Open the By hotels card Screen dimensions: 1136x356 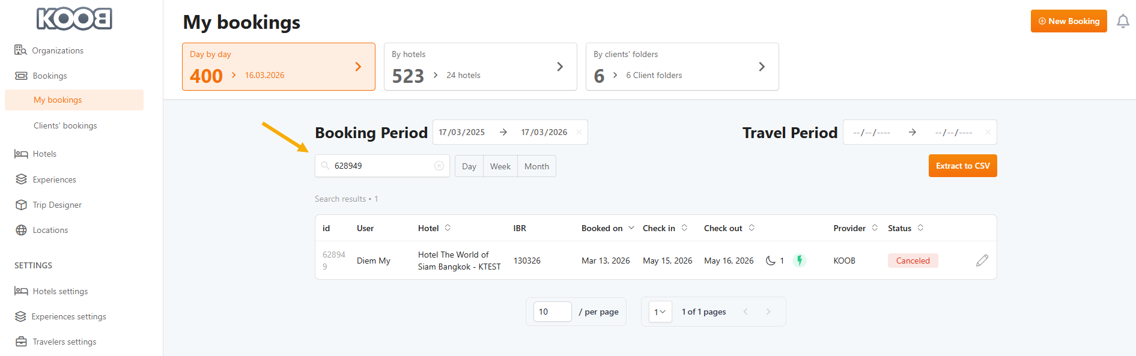coord(480,67)
